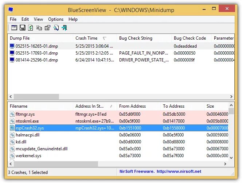This screenshot has width=242, height=183.
Task: Select the 081414-25296-01.dmp dump file
Action: [x=37, y=60]
